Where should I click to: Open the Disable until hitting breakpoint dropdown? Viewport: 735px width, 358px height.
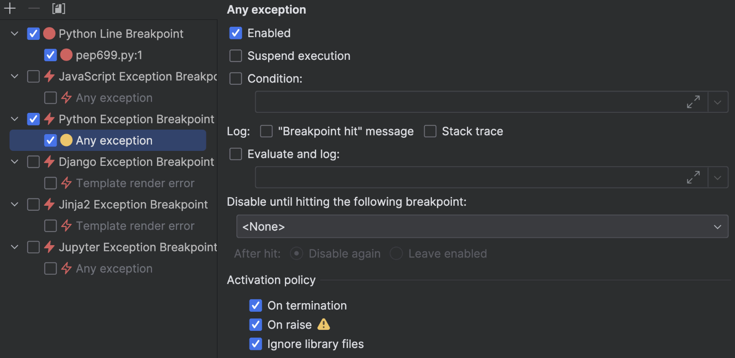482,227
